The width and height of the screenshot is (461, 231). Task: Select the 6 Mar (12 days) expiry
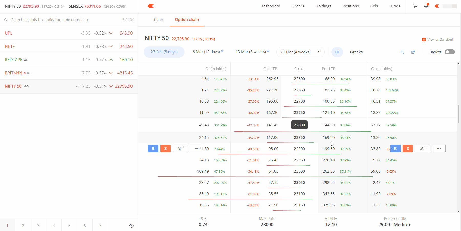coord(208,52)
